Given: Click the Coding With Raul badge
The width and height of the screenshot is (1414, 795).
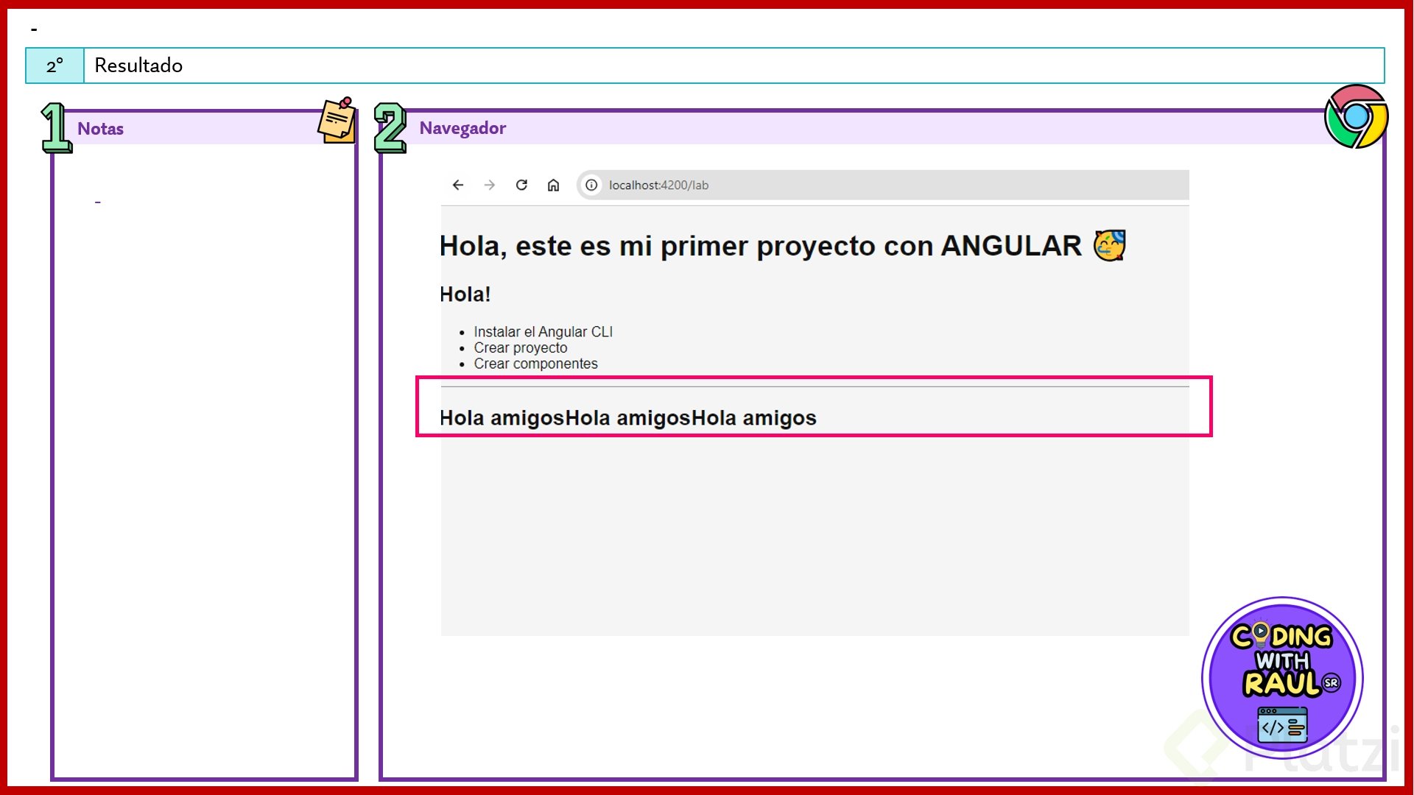Looking at the screenshot, I should [x=1282, y=677].
